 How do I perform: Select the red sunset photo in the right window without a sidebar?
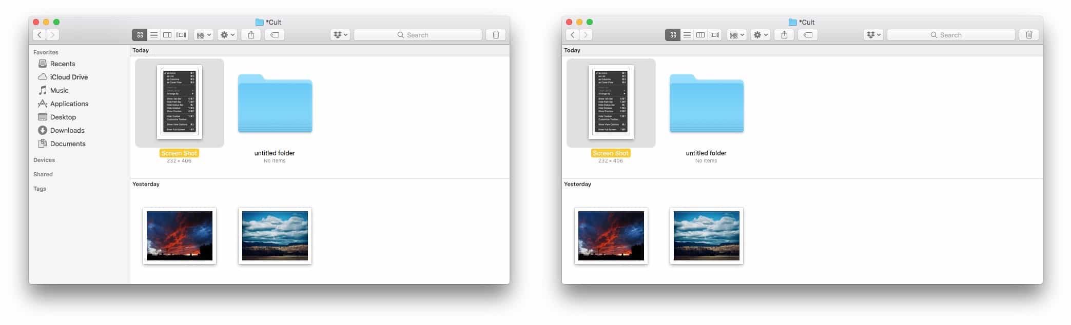coord(611,236)
